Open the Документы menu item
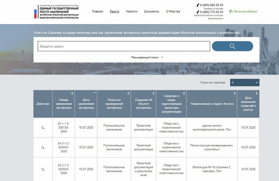 pos(152,12)
